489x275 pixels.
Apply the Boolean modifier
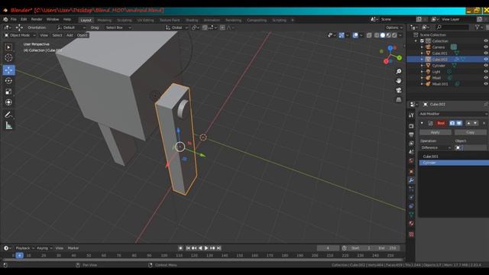435,132
